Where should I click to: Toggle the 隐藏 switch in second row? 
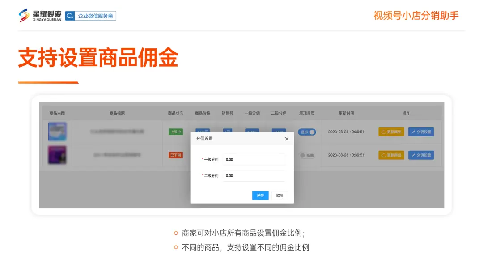307,155
